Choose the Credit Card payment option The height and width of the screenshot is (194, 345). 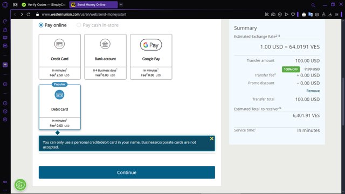(x=60, y=57)
